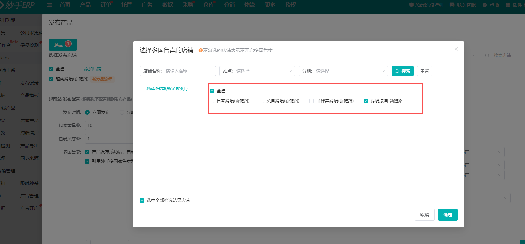This screenshot has height=244, width=525.
Task: Click the 重置 reset button
Action: [425, 71]
